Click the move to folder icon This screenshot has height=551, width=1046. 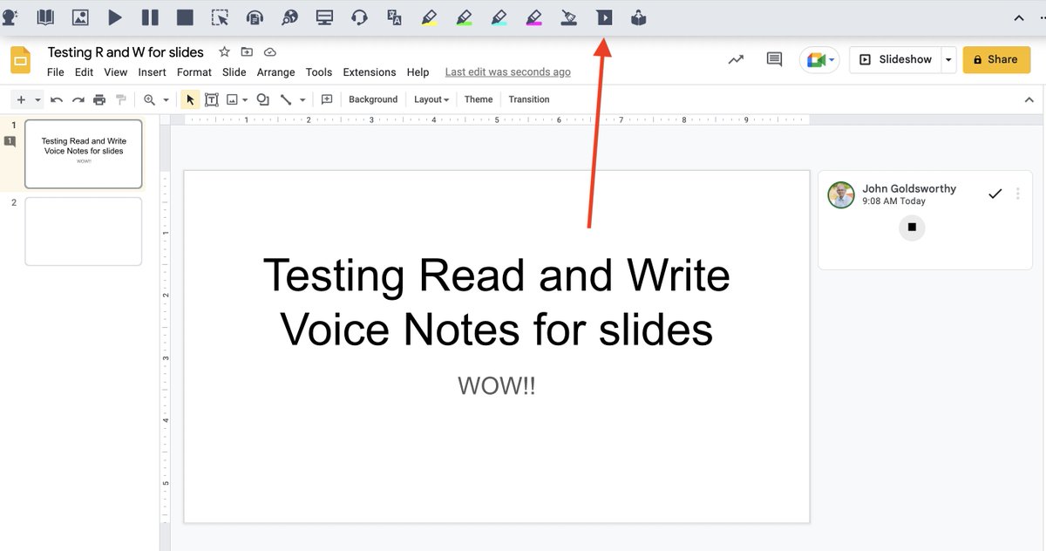247,51
